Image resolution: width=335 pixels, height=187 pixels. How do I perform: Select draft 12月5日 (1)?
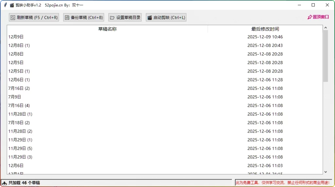coord(165,71)
